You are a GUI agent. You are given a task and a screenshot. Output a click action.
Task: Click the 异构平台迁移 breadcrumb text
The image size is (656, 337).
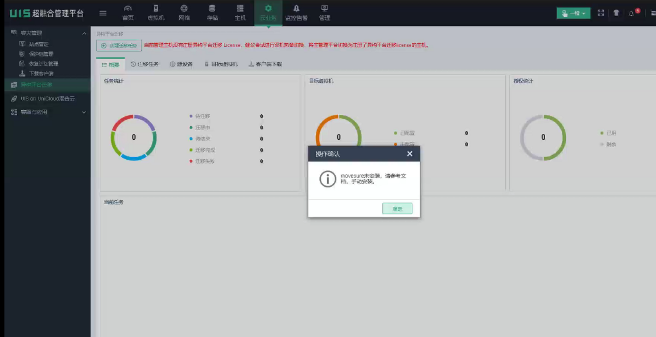(x=109, y=34)
